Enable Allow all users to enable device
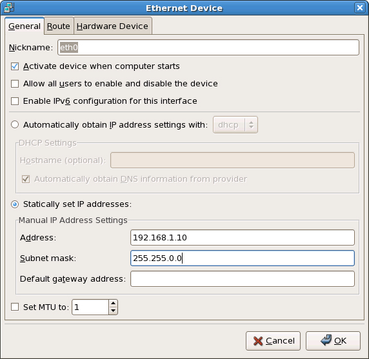Viewport: 369px width, 359px height. click(15, 84)
